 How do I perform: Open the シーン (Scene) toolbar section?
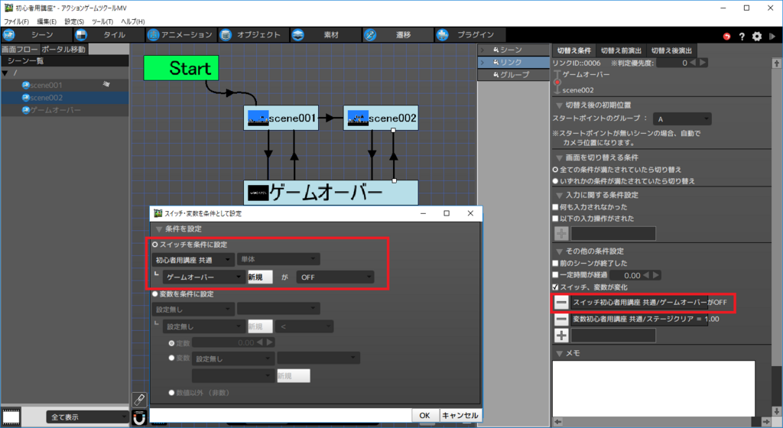tap(35, 35)
